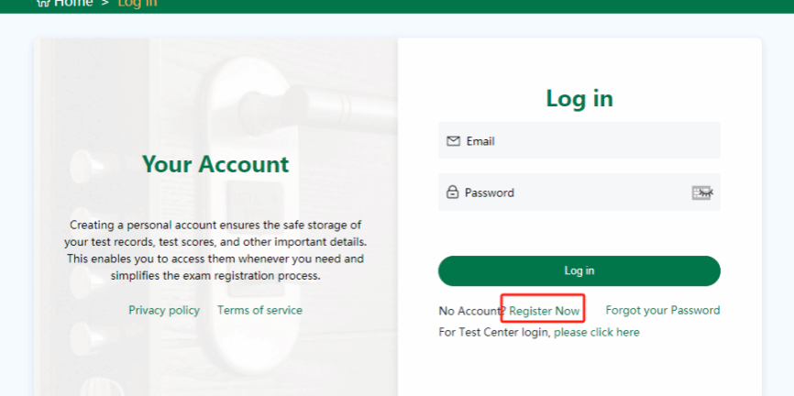Viewport: 794px width, 396px height.
Task: Go to Home via breadcrumb text
Action: [73, 3]
